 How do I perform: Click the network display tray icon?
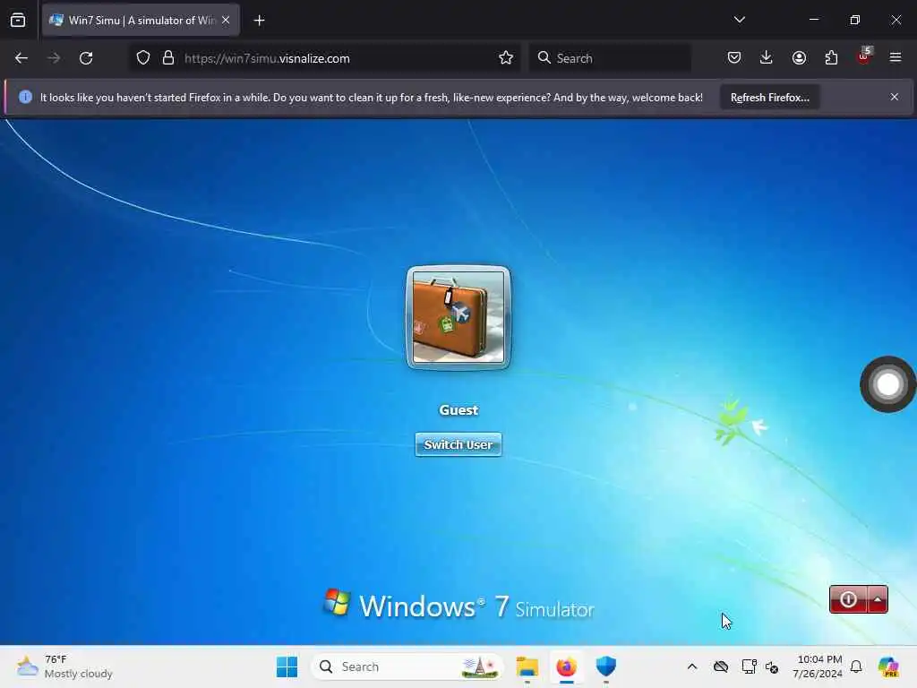pyautogui.click(x=749, y=666)
